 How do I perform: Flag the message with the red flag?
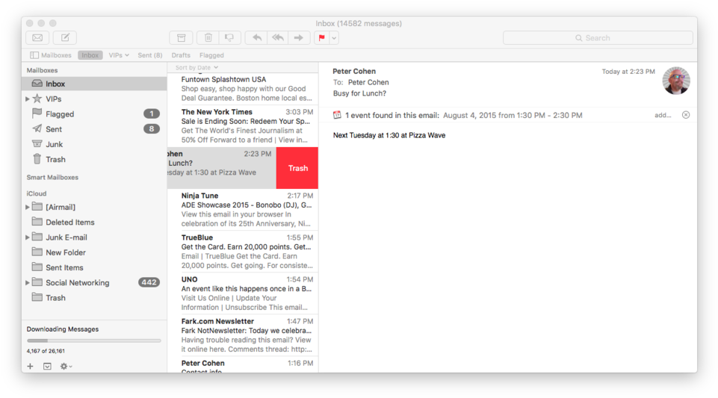click(321, 38)
